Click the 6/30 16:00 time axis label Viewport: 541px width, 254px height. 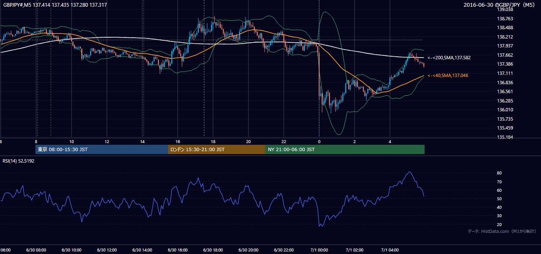(x=177, y=250)
